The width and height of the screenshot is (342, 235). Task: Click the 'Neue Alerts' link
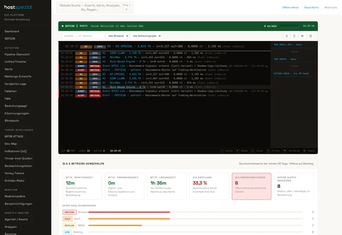point(312,8)
